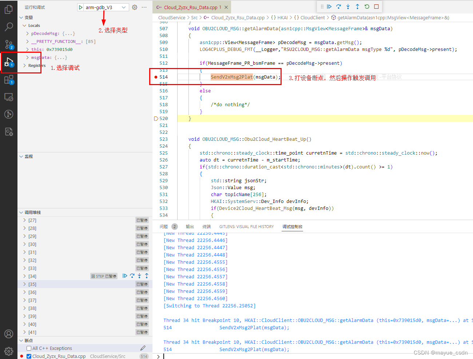This screenshot has width=473, height=359.
Task: Continue execution in debug toolbar
Action: pyautogui.click(x=329, y=7)
